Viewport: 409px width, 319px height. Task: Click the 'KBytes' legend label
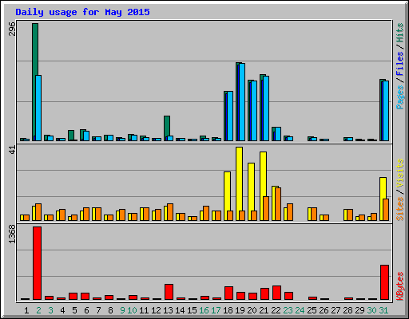(399, 286)
